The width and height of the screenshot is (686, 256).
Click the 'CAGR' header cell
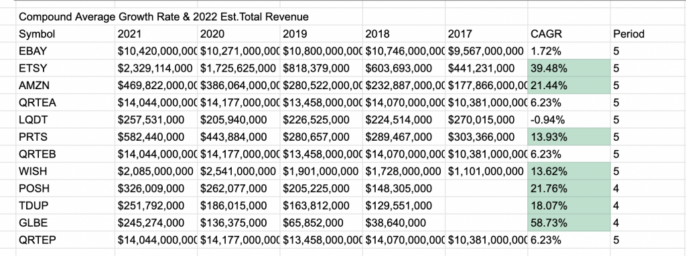click(x=569, y=34)
